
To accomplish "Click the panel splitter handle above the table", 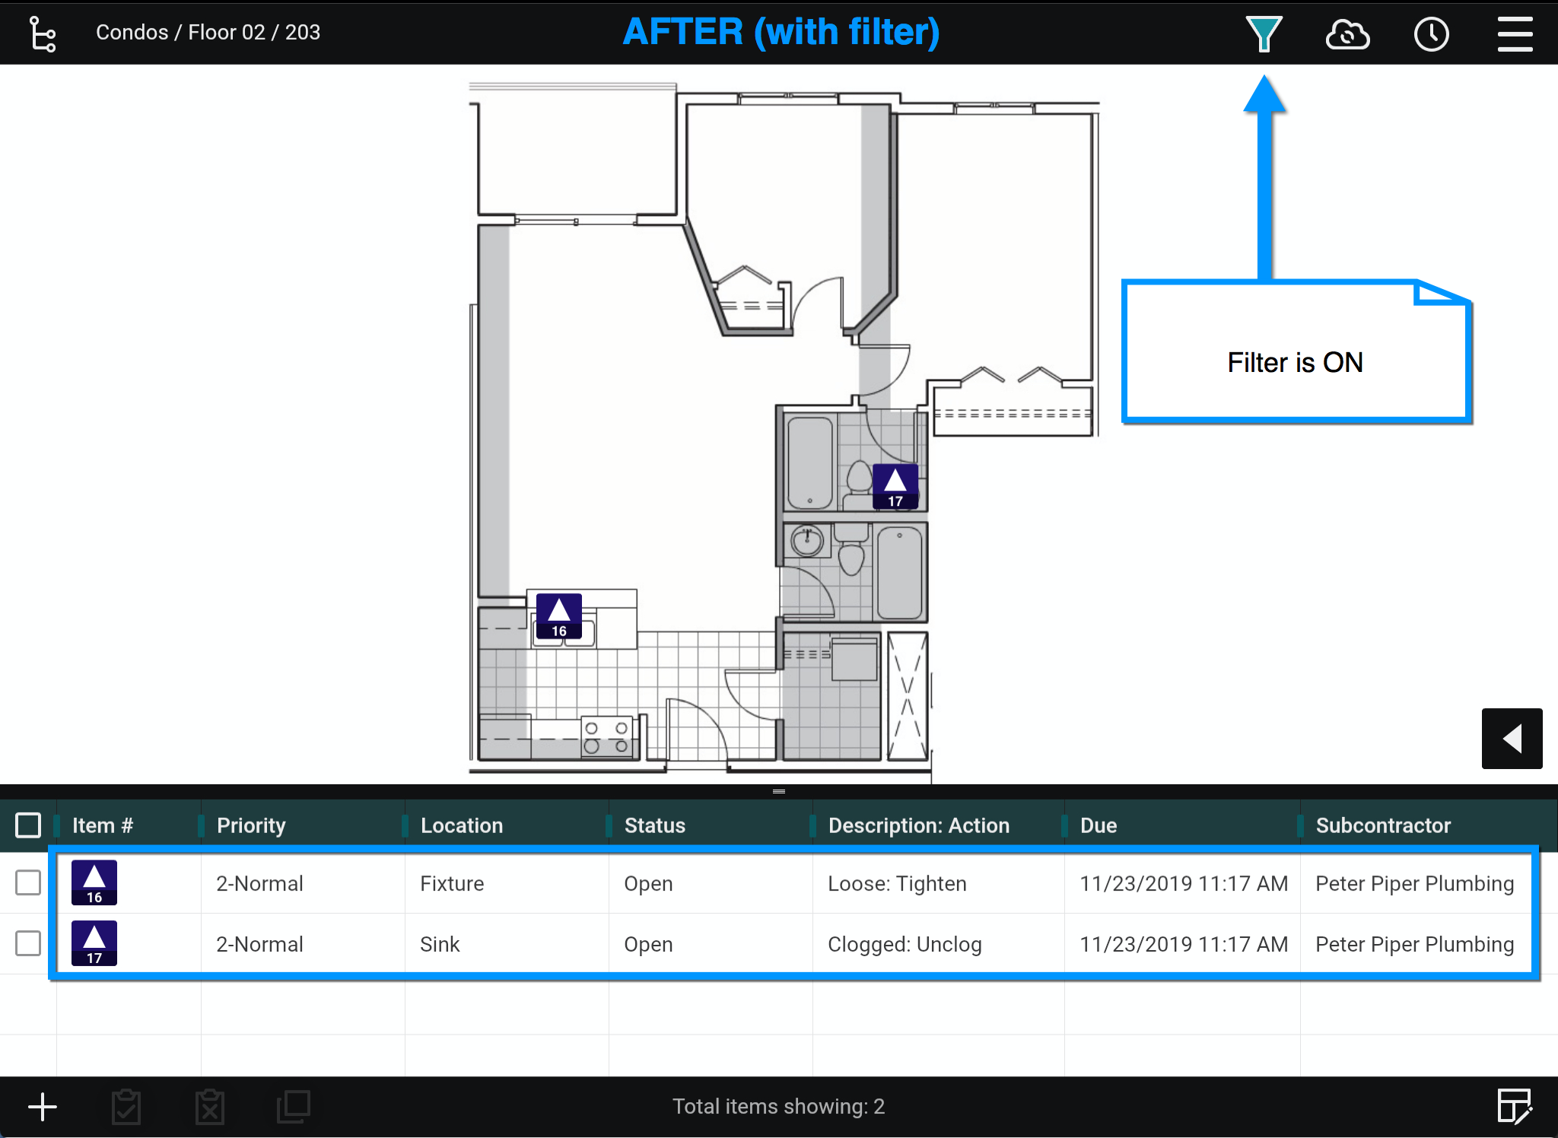I will point(778,791).
